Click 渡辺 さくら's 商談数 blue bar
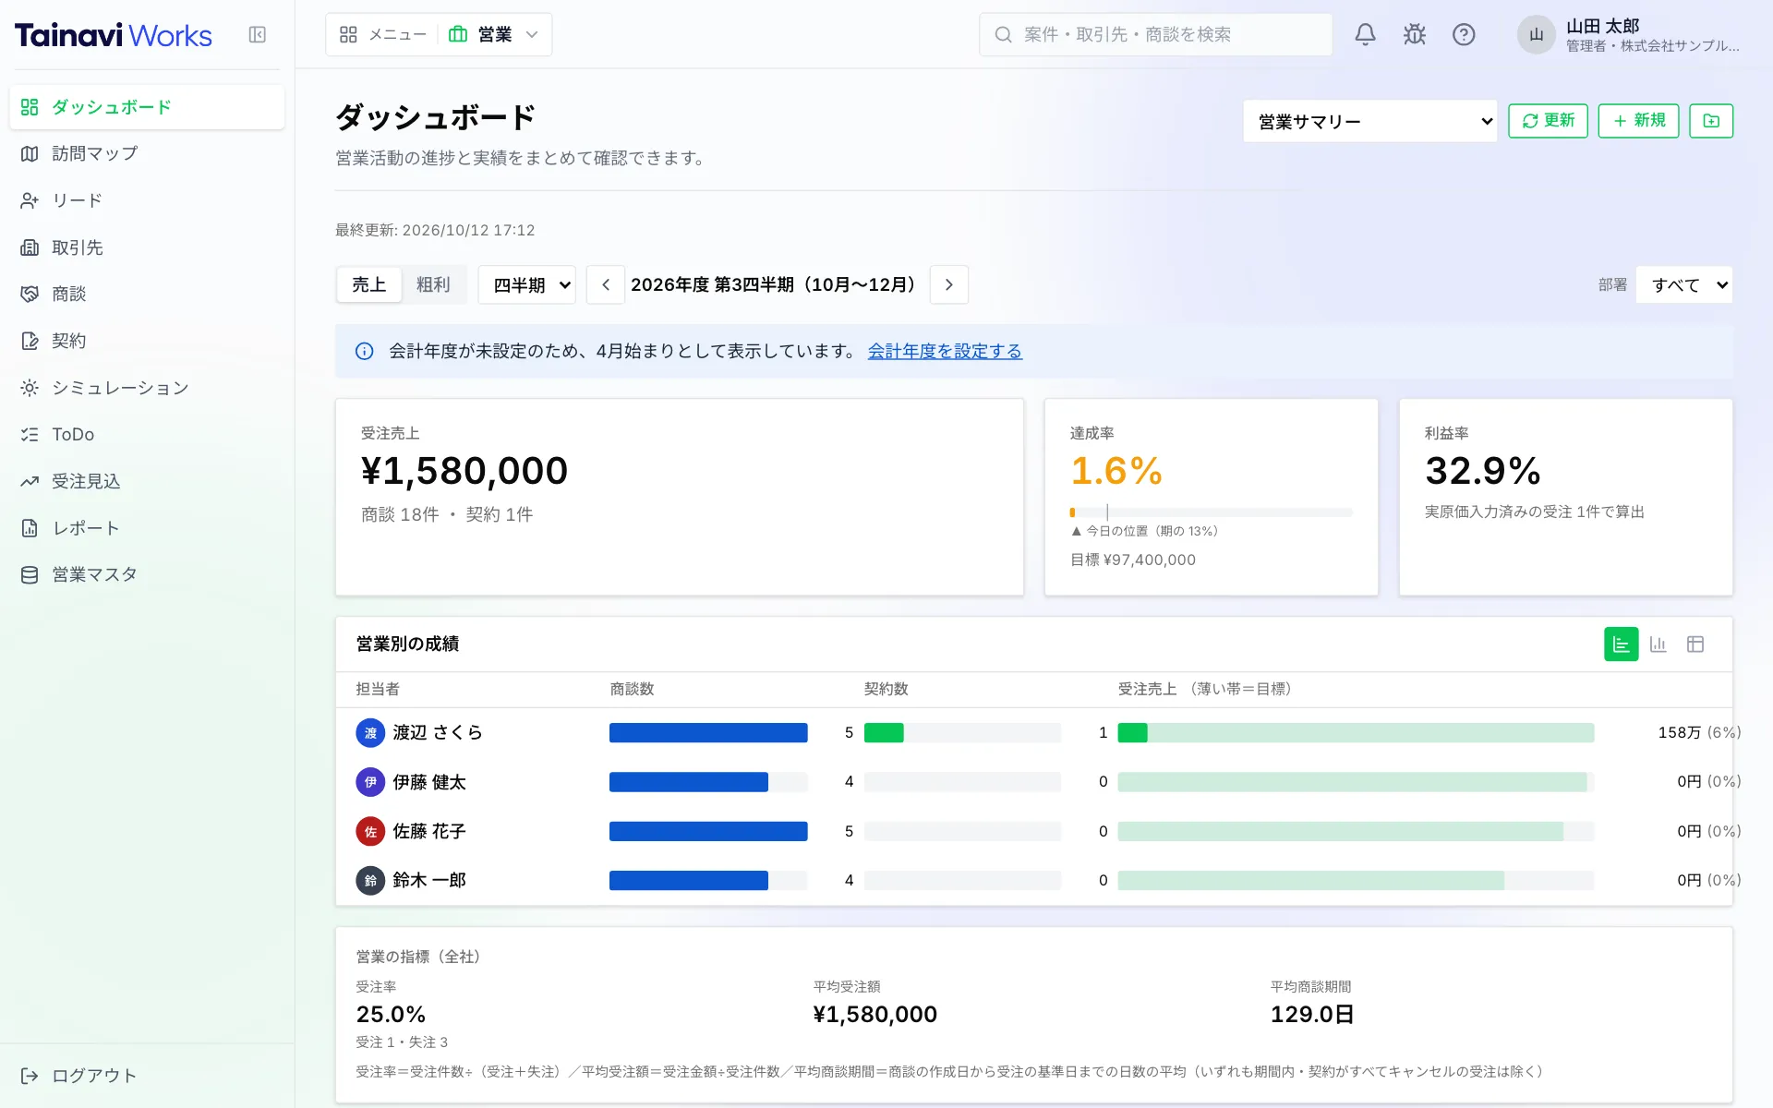This screenshot has width=1773, height=1108. pos(708,733)
